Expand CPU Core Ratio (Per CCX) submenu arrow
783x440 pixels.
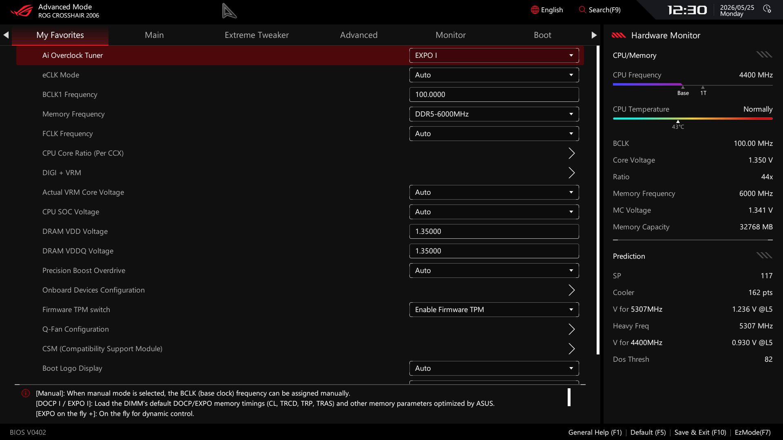(x=572, y=153)
